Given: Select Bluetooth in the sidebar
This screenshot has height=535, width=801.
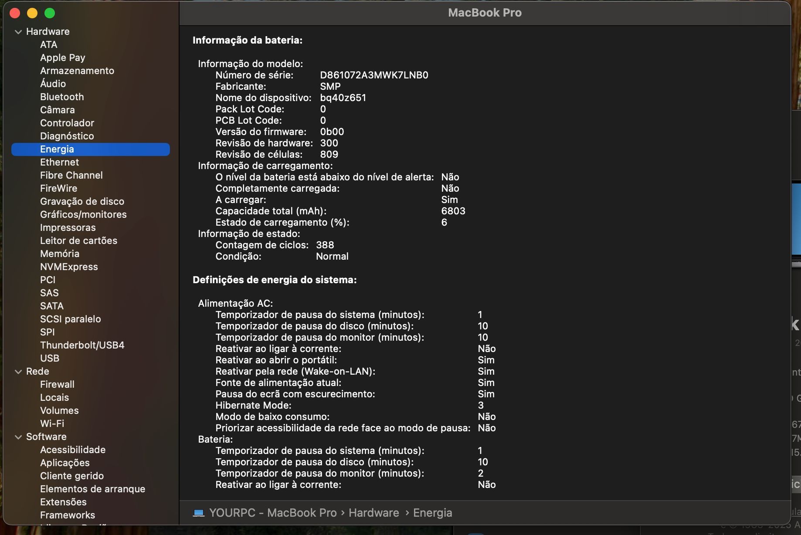Looking at the screenshot, I should click(62, 97).
